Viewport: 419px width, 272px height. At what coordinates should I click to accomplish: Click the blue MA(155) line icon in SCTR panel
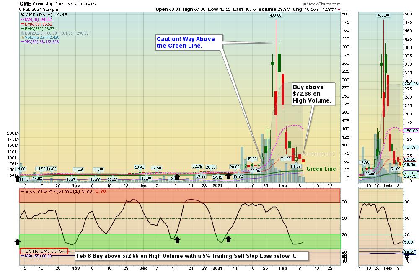pos(23,256)
